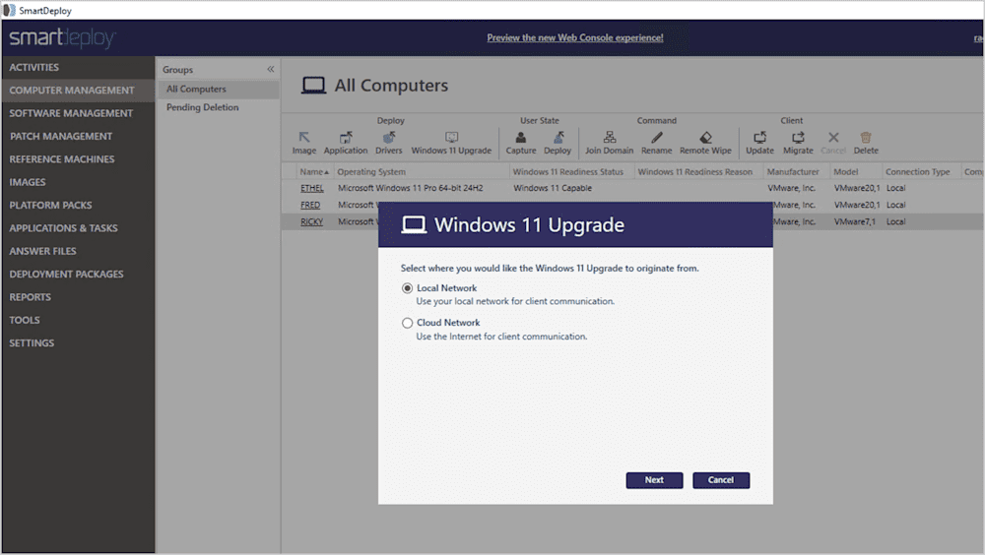985x555 pixels.
Task: Select the All Computers group
Action: click(x=218, y=90)
